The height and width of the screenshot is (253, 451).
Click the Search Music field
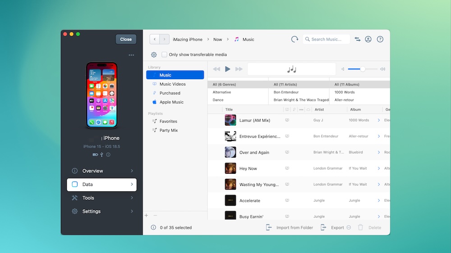(x=326, y=39)
